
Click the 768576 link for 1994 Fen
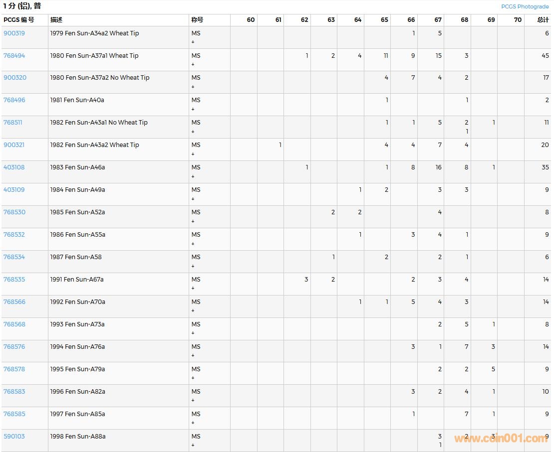click(x=14, y=347)
